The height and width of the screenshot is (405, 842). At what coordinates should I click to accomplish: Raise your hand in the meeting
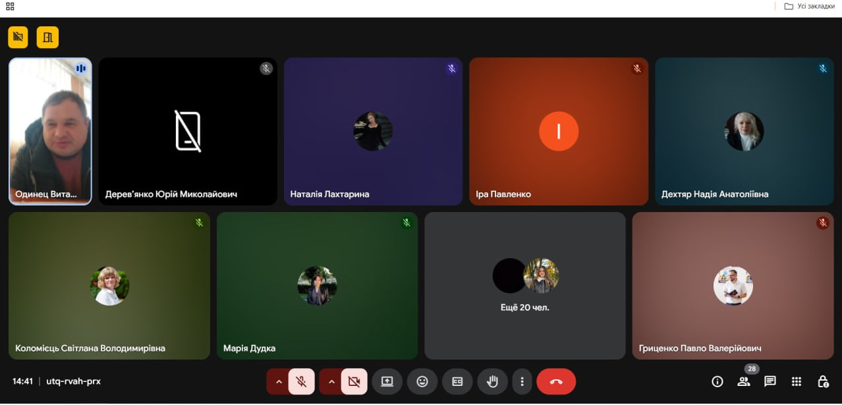click(x=491, y=381)
